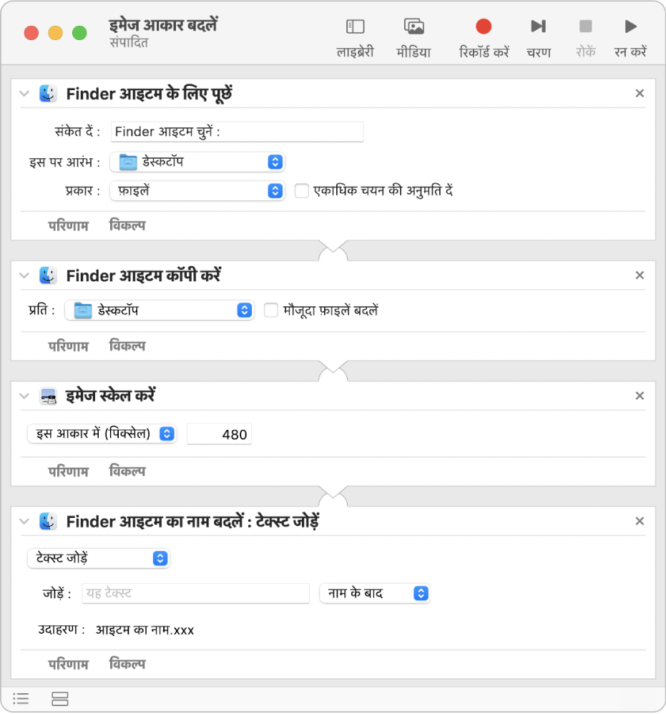
Task: Open विकल्प tab in Finder आइटम कॉपी करें
Action: pyautogui.click(x=127, y=346)
